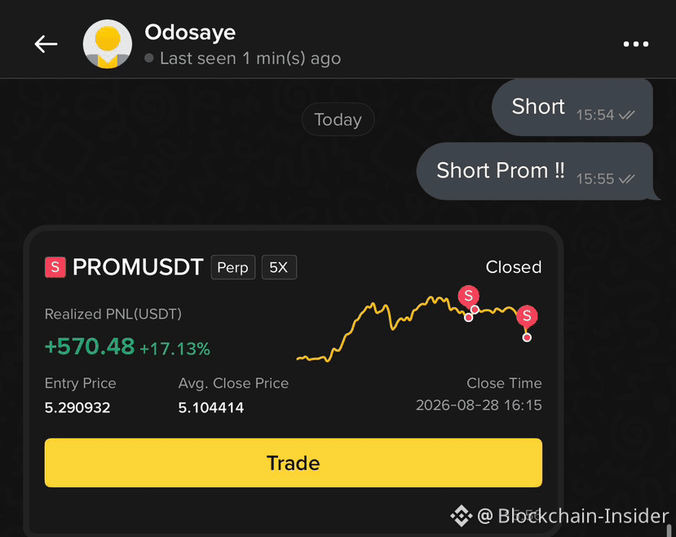Viewport: 676px width, 537px height.
Task: Open the three-dot more options menu
Action: coord(636,44)
